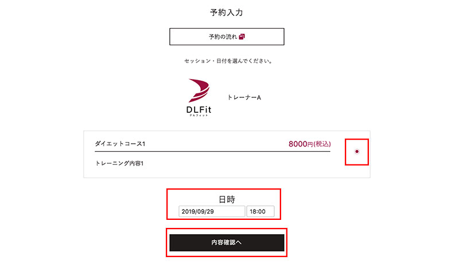Click the 日時 label above the fields
Image resolution: width=459 pixels, height=272 pixels.
(227, 199)
